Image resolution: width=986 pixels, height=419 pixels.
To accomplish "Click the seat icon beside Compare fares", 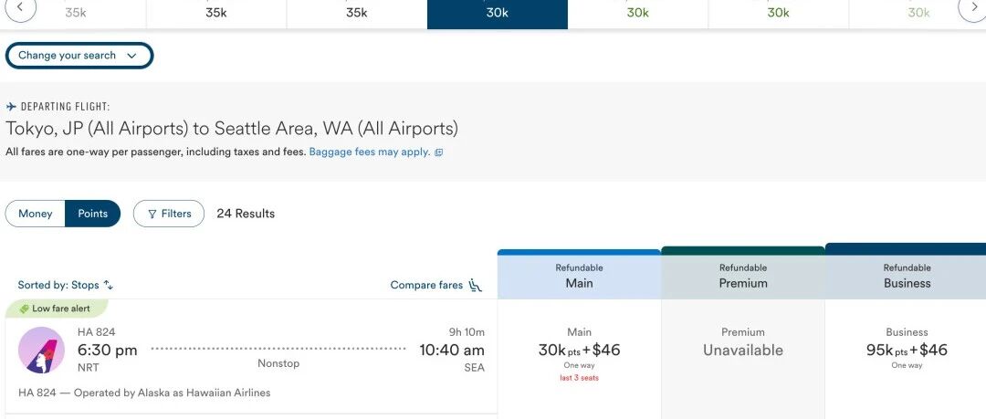I will (x=476, y=285).
